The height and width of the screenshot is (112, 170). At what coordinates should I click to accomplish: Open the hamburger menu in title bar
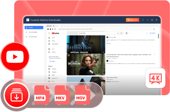[x=143, y=20]
